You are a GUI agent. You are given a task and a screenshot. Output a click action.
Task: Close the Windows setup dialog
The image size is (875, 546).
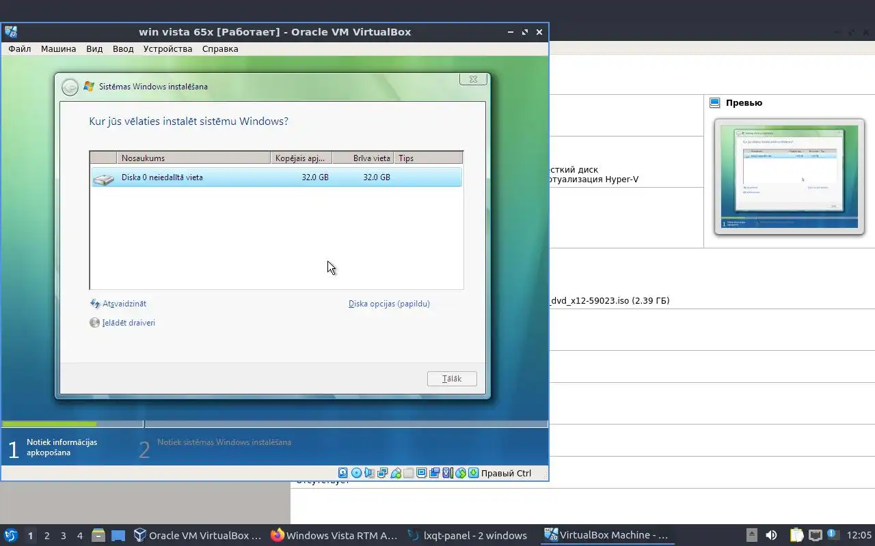[x=473, y=79]
